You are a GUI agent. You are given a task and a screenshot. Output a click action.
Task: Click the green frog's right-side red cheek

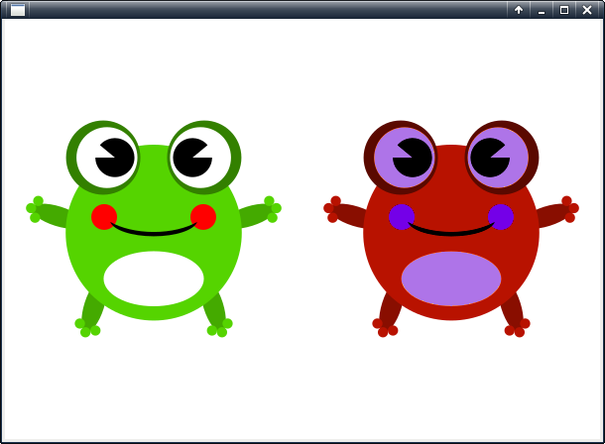(x=203, y=217)
